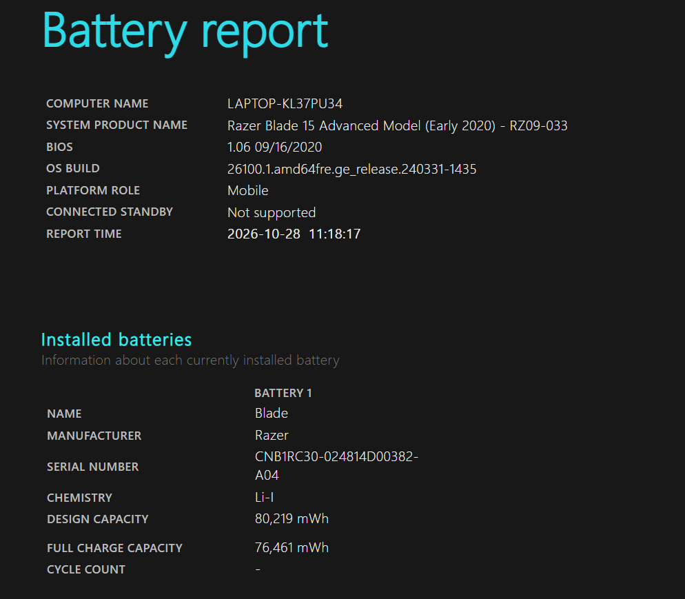Click the 'Not supported' value

(x=272, y=213)
